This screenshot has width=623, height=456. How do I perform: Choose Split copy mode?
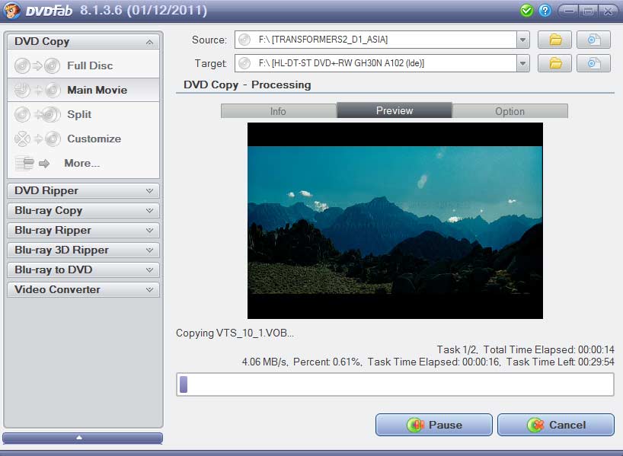tap(84, 114)
